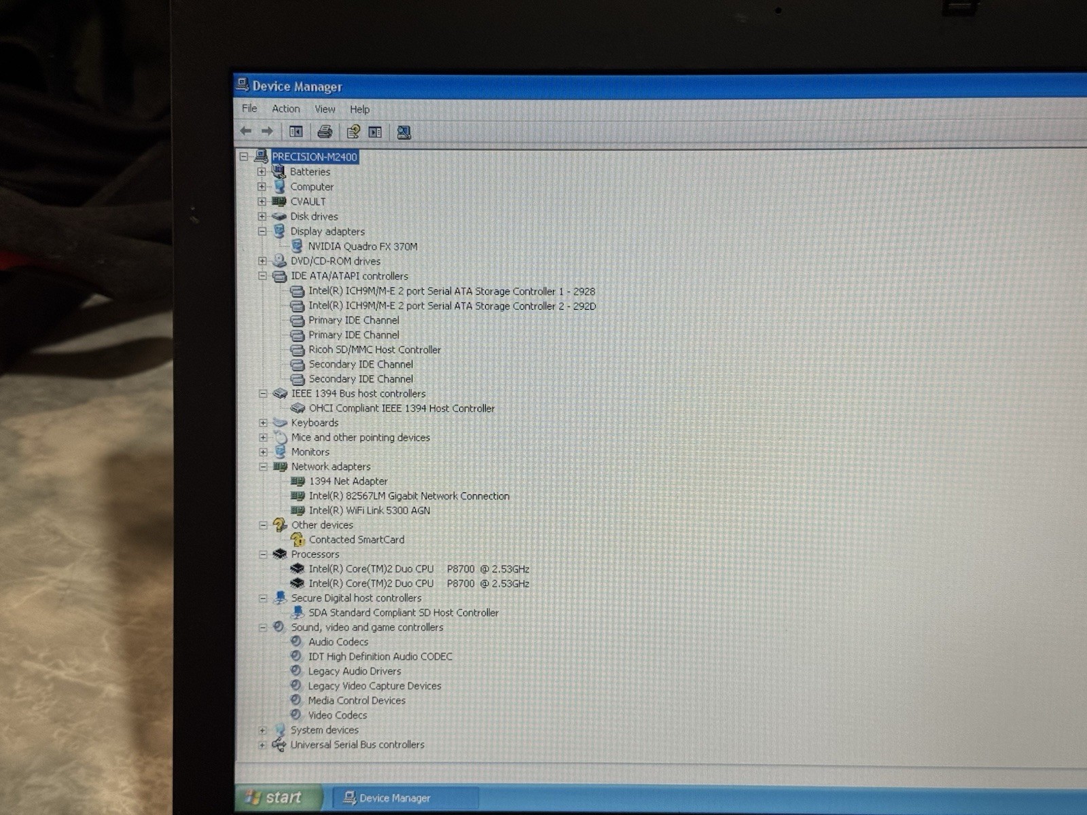Click the Universal Serial Bus controllers icon

279,745
